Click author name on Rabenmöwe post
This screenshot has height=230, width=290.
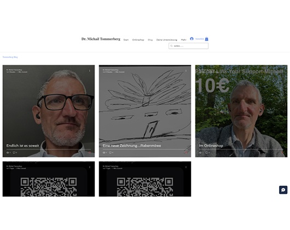click(x=111, y=70)
